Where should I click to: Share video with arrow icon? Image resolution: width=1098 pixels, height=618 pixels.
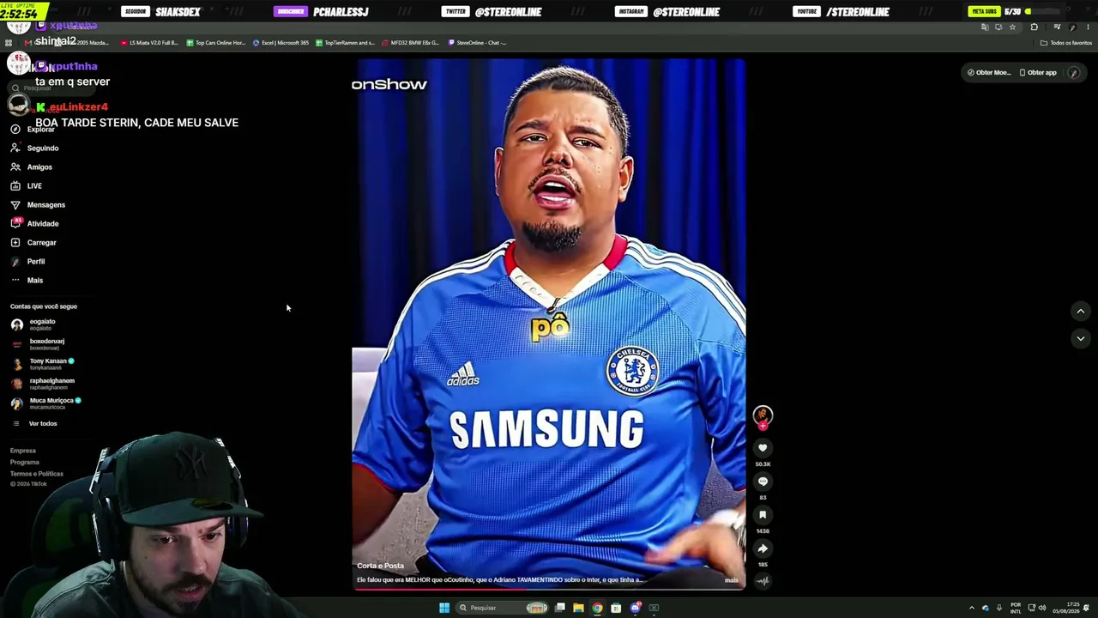(763, 548)
